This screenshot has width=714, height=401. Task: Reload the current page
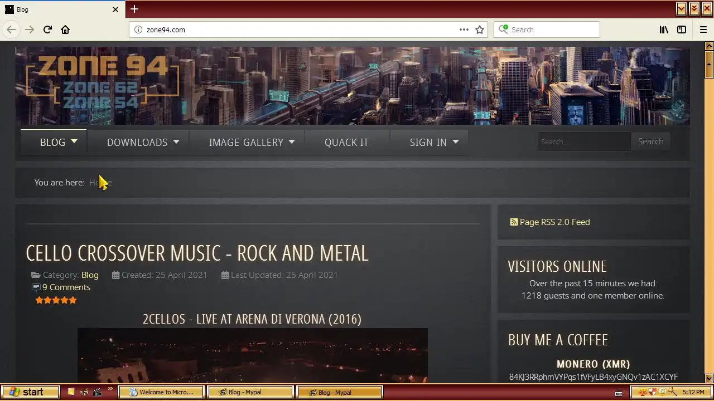(47, 30)
